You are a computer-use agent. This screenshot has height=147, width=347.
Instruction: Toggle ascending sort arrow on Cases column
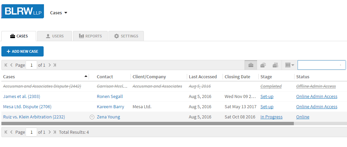tap(86, 76)
